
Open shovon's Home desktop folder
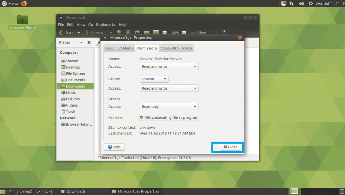click(x=22, y=22)
